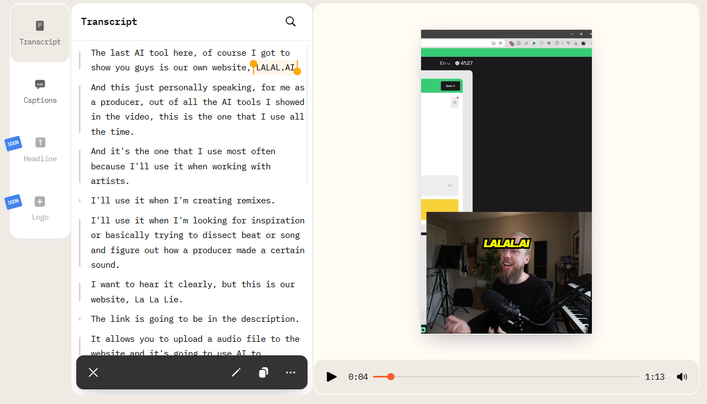Image resolution: width=707 pixels, height=404 pixels.
Task: Select the Headline sidebar item
Action: [40, 150]
